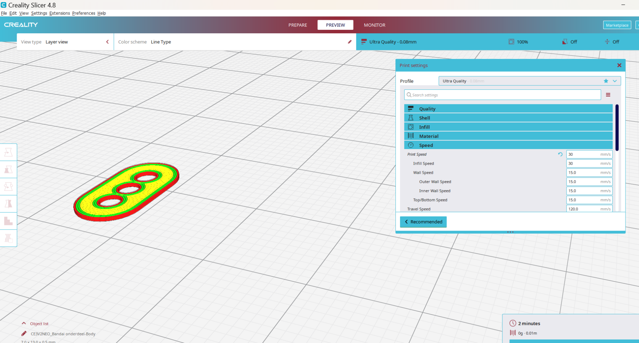The width and height of the screenshot is (639, 343).
Task: Select the Rotate tool in left toolbar
Action: [8, 187]
